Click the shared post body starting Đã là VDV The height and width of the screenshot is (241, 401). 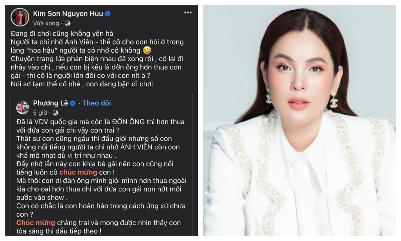[x=101, y=176]
